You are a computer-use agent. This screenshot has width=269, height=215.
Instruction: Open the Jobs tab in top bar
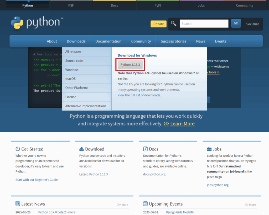coord(201,5)
